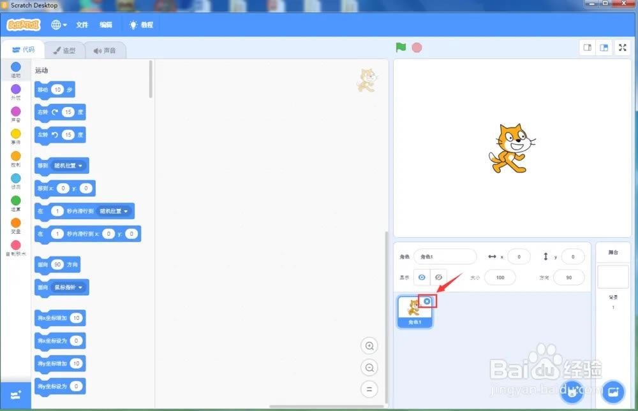Reset code workspace zoom

369,389
